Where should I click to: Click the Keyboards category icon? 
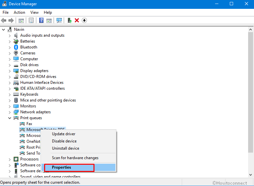coord(16,94)
